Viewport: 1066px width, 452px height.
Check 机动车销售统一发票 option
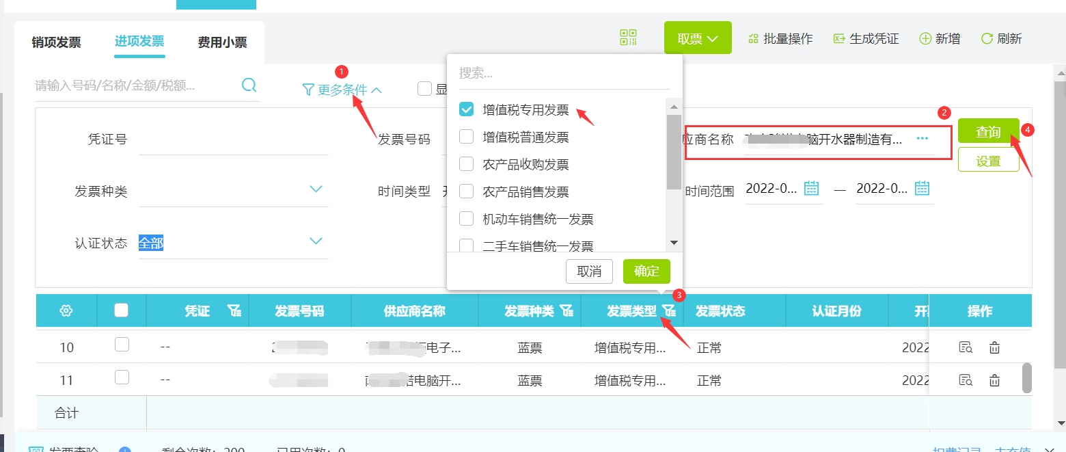click(x=467, y=219)
